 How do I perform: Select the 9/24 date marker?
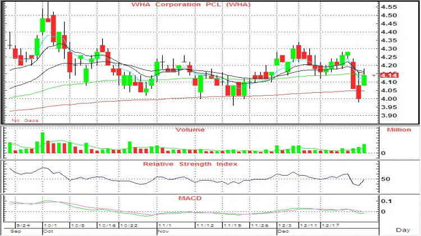(x=23, y=225)
